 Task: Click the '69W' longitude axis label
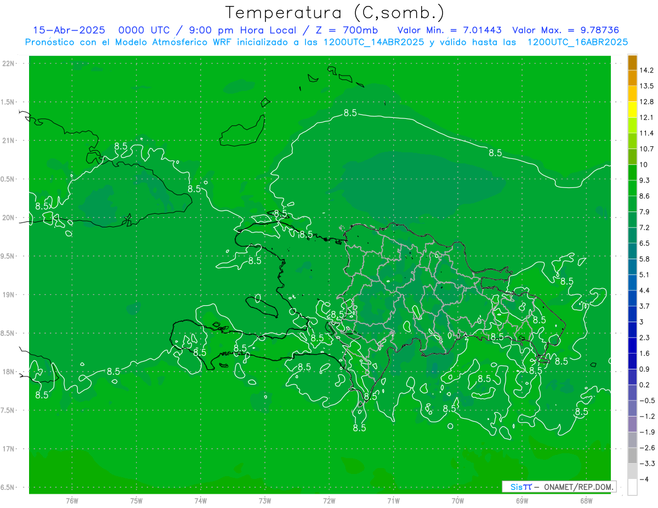pos(521,501)
